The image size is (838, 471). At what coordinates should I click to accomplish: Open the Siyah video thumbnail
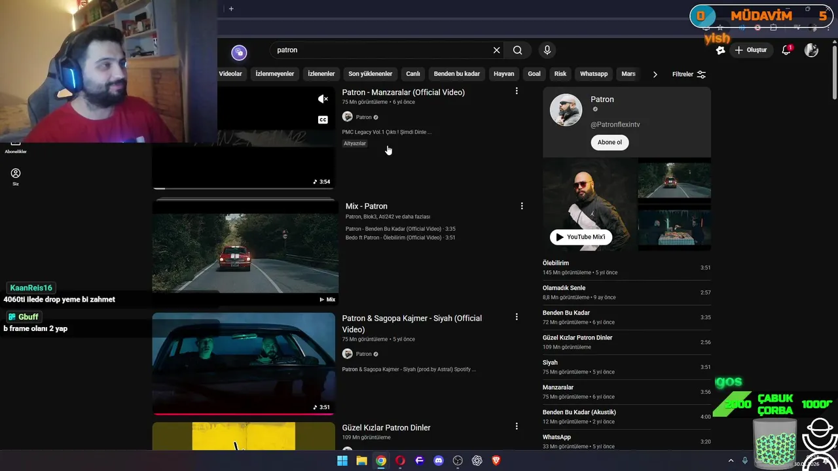point(244,363)
